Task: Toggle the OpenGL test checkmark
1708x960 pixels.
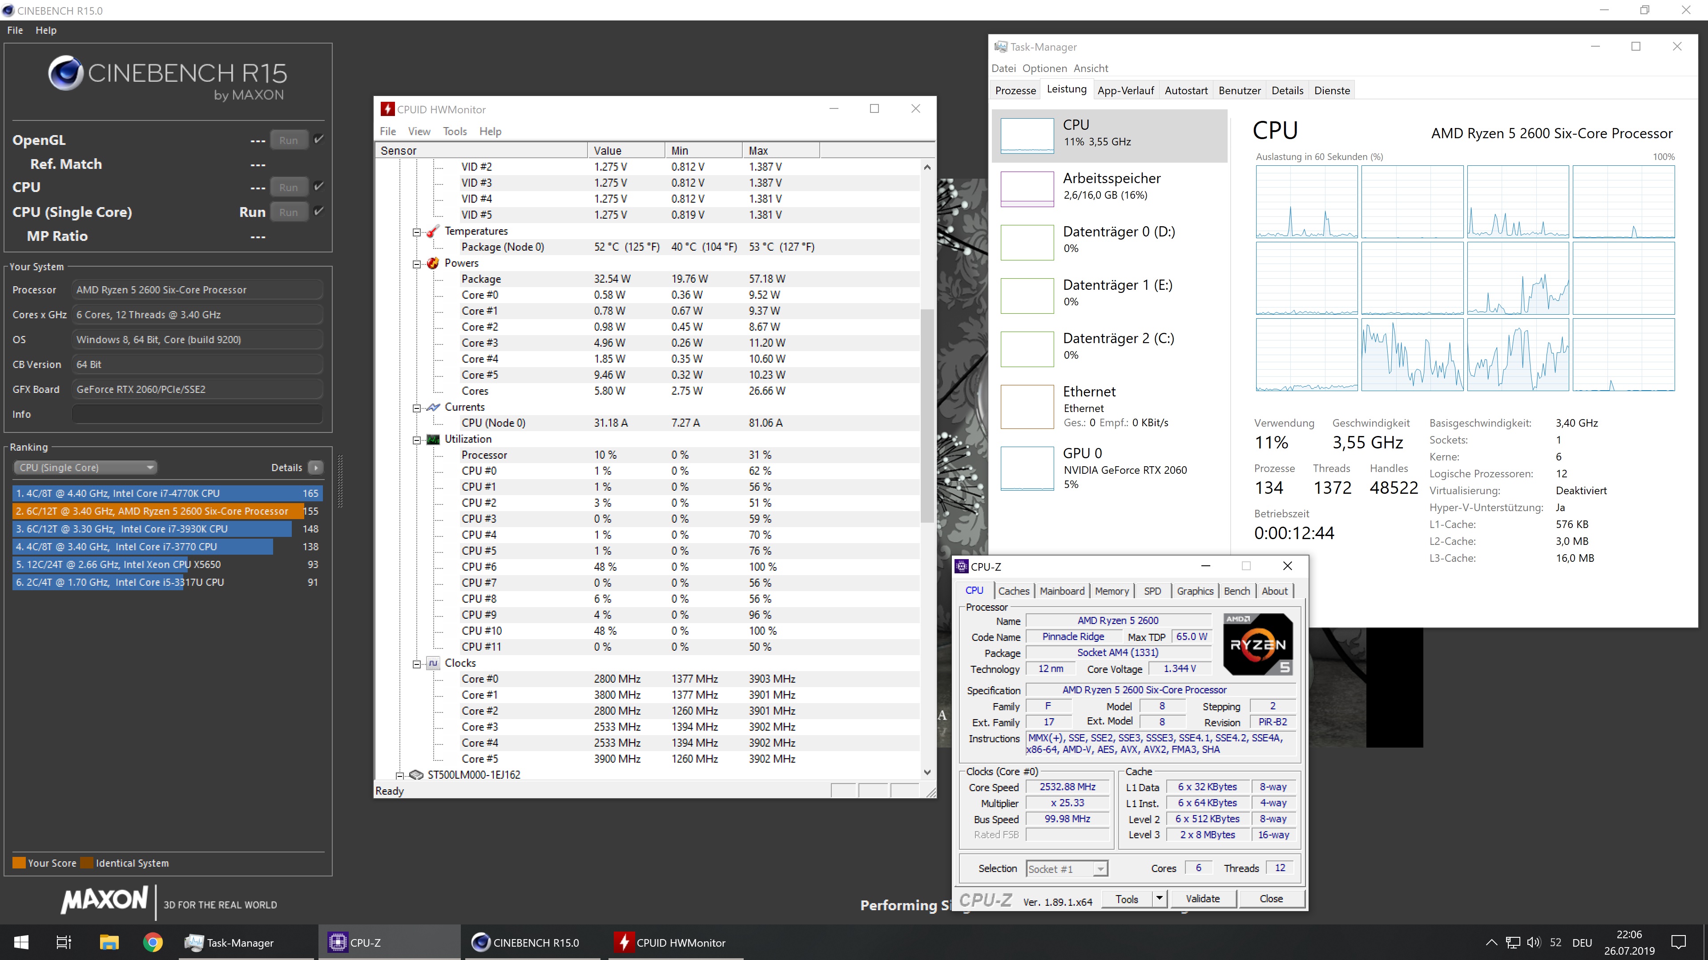Action: coord(319,139)
